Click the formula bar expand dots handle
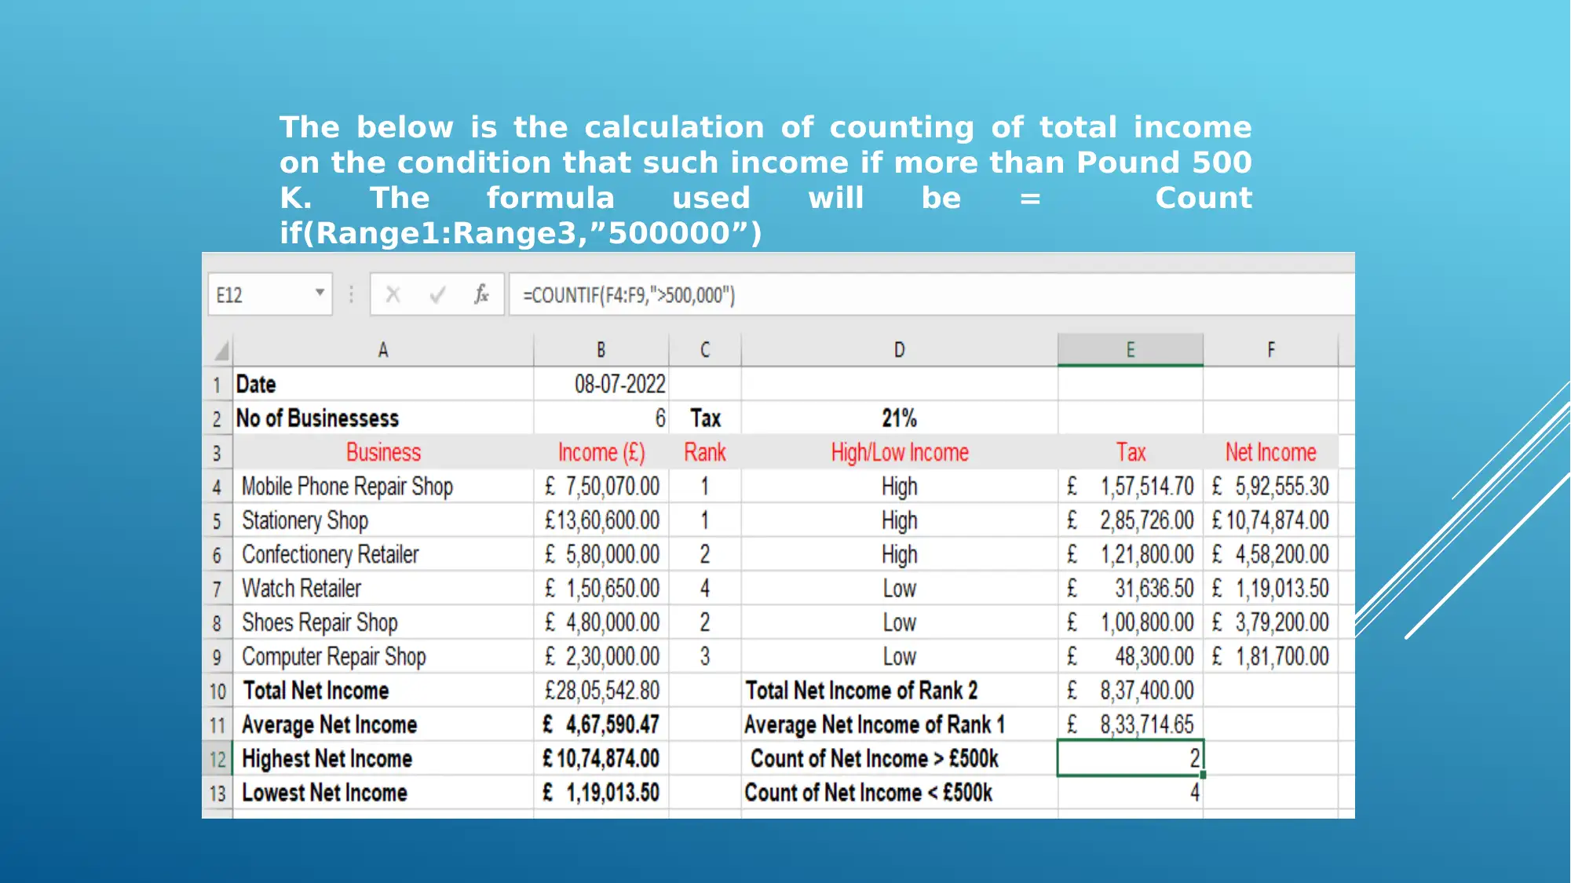The width and height of the screenshot is (1571, 883). tap(351, 295)
